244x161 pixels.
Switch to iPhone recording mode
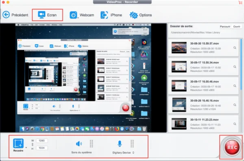tap(111, 15)
